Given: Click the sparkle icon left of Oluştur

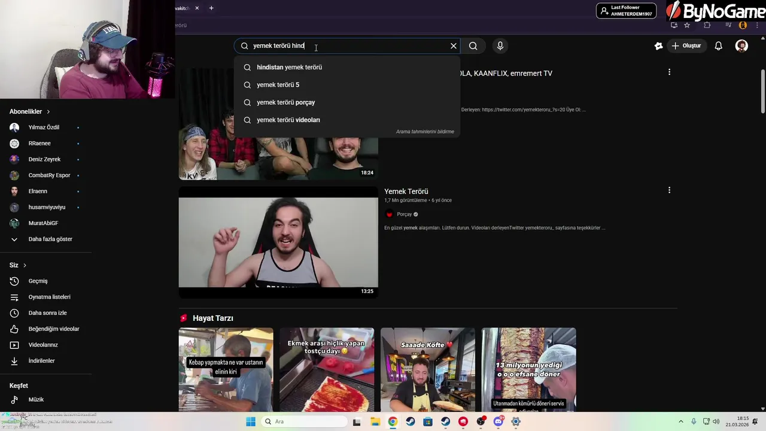Looking at the screenshot, I should [x=658, y=45].
